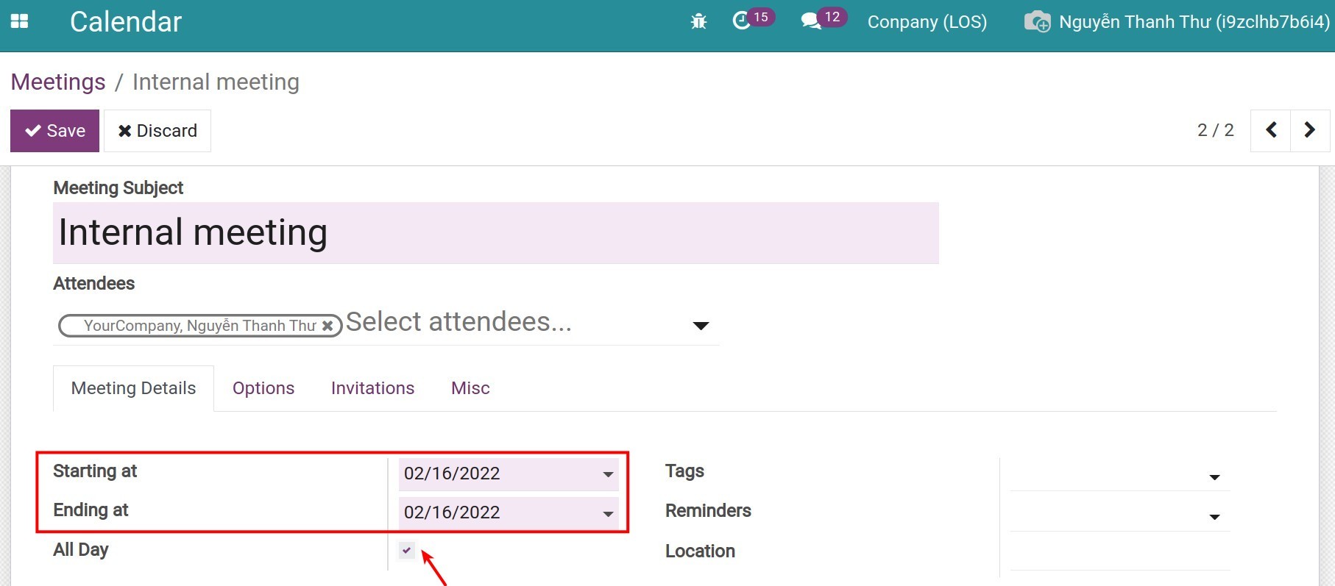
Task: Switch to the Invitations tab
Action: coord(372,388)
